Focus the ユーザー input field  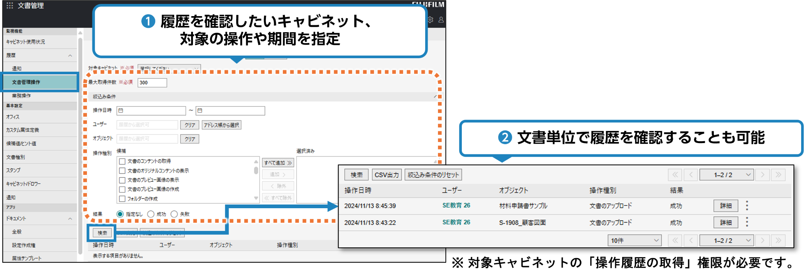coord(147,125)
